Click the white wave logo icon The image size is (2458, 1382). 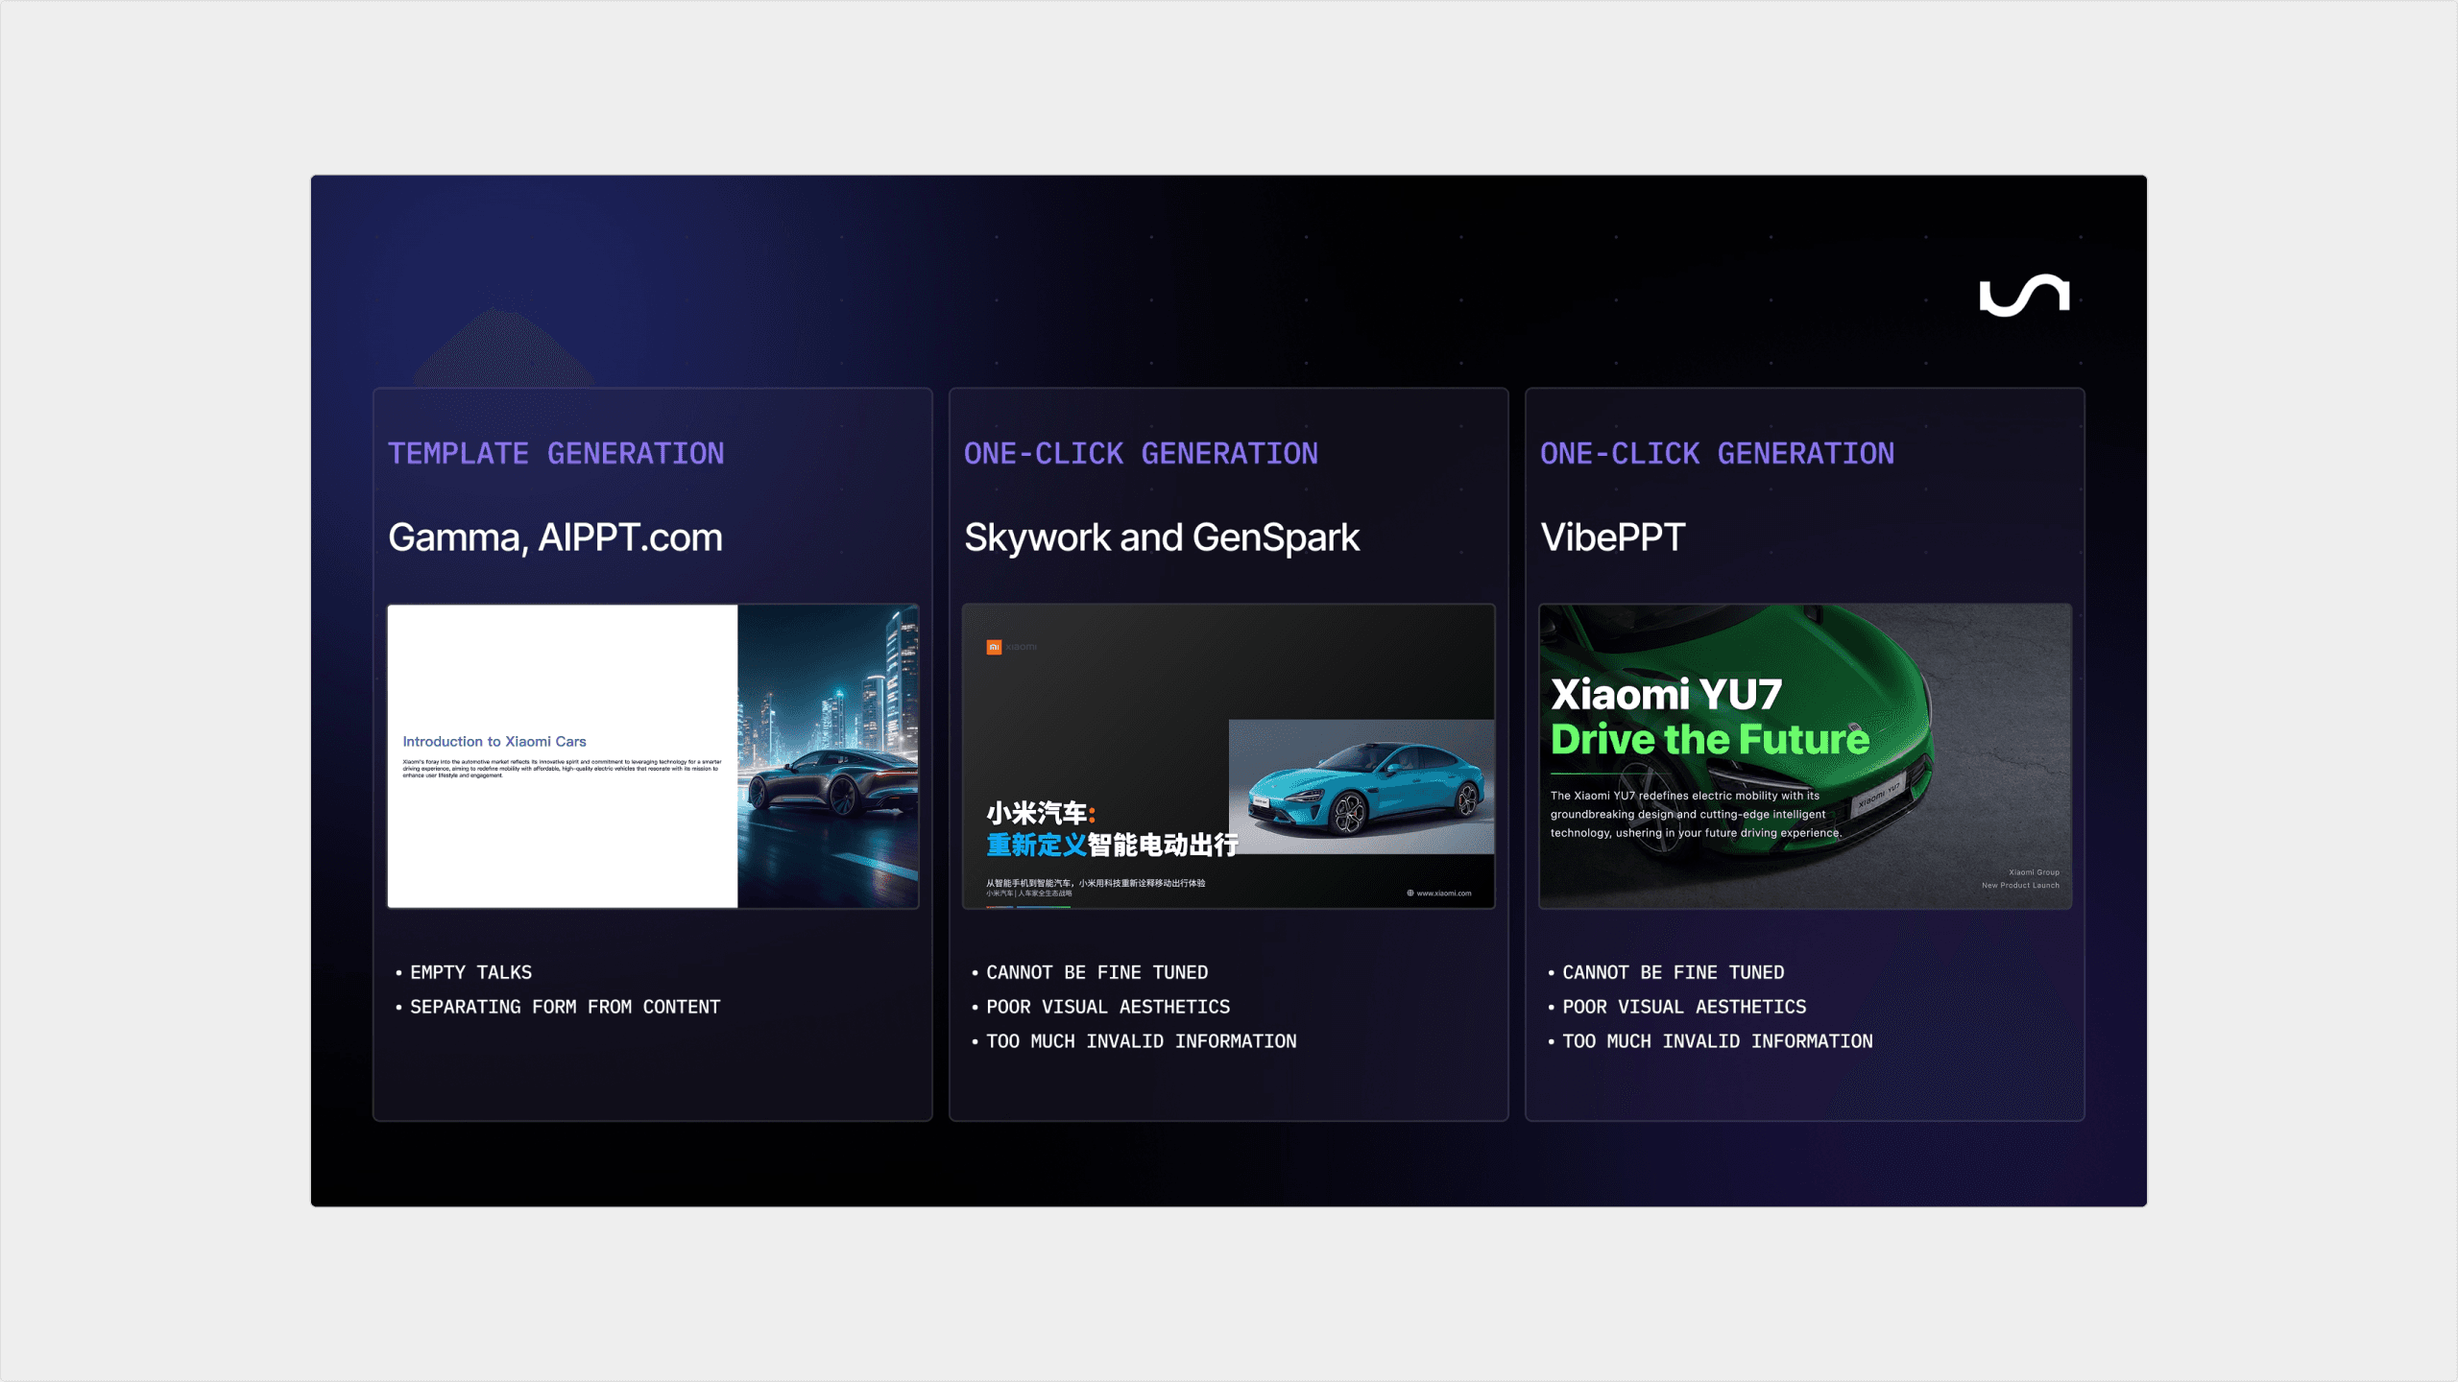2024,295
